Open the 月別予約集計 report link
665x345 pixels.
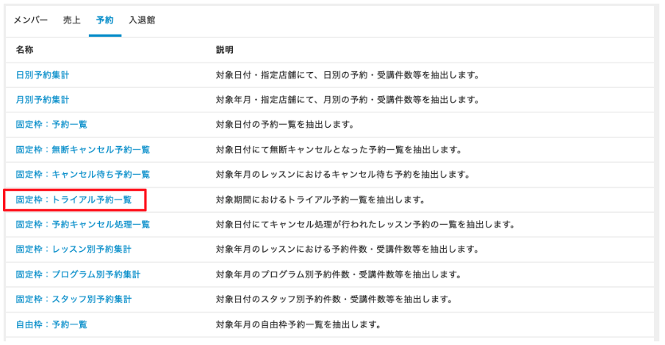pyautogui.click(x=43, y=100)
